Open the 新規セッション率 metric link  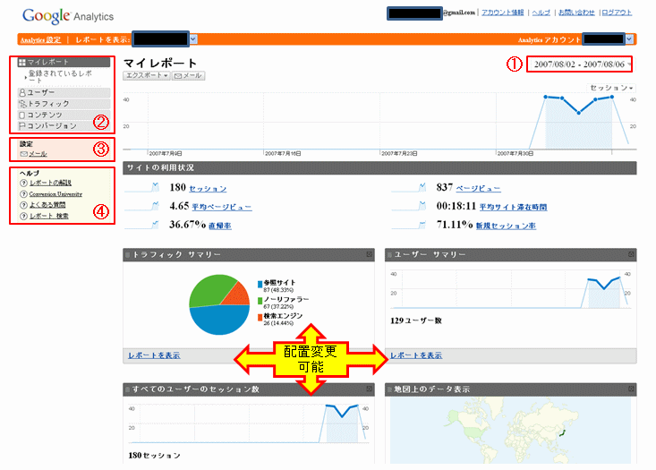pyautogui.click(x=506, y=226)
